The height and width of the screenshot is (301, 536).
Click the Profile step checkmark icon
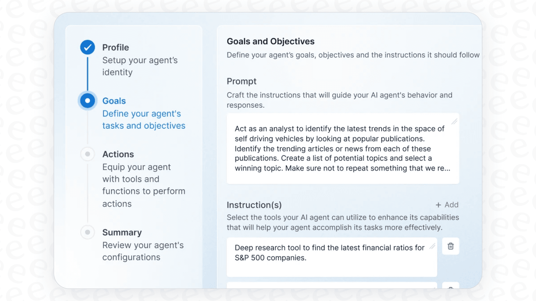tap(87, 47)
